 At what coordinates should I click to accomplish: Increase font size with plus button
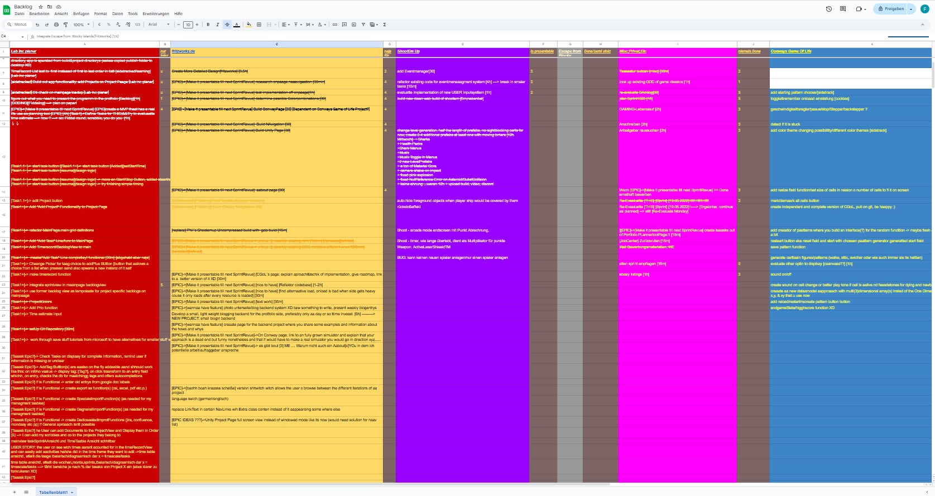pos(197,25)
